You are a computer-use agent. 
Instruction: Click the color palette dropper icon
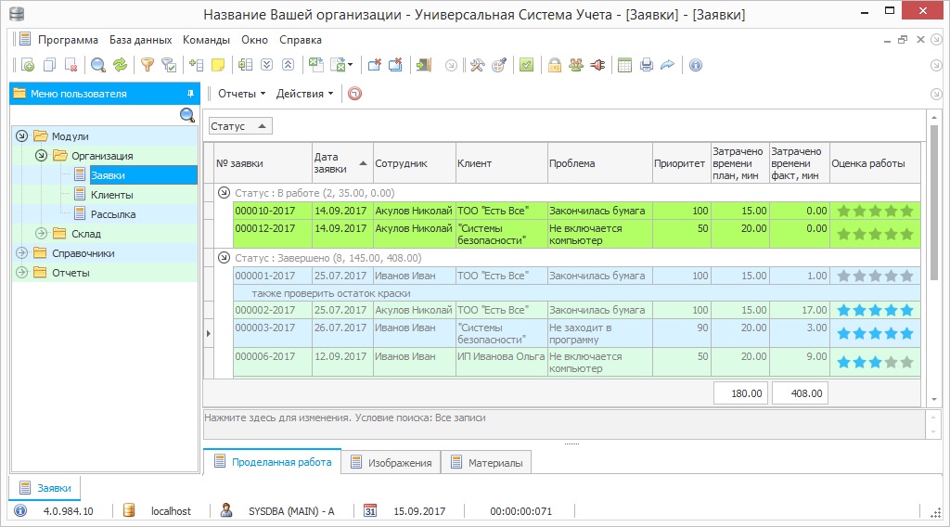click(x=499, y=66)
